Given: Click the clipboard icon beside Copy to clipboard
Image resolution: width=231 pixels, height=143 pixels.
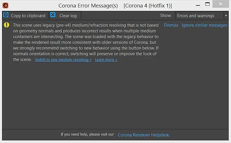Looking at the screenshot, I should pos(6,15).
